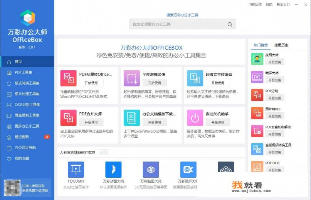Click the PDF分割 icon
The width and height of the screenshot is (311, 200).
257,95
